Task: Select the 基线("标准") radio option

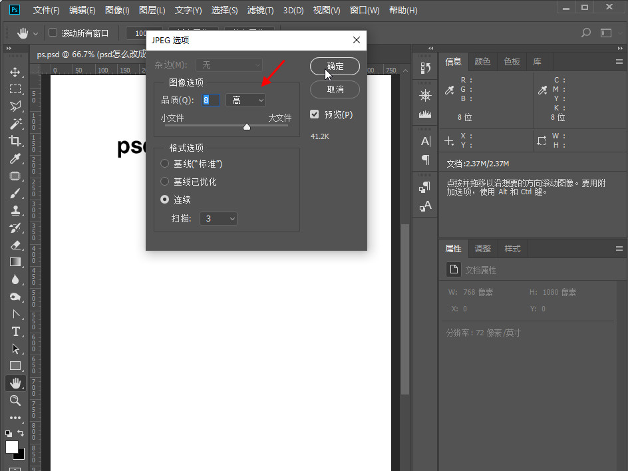Action: [165, 164]
